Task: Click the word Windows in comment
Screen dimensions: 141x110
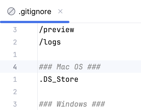Action: [72, 104]
